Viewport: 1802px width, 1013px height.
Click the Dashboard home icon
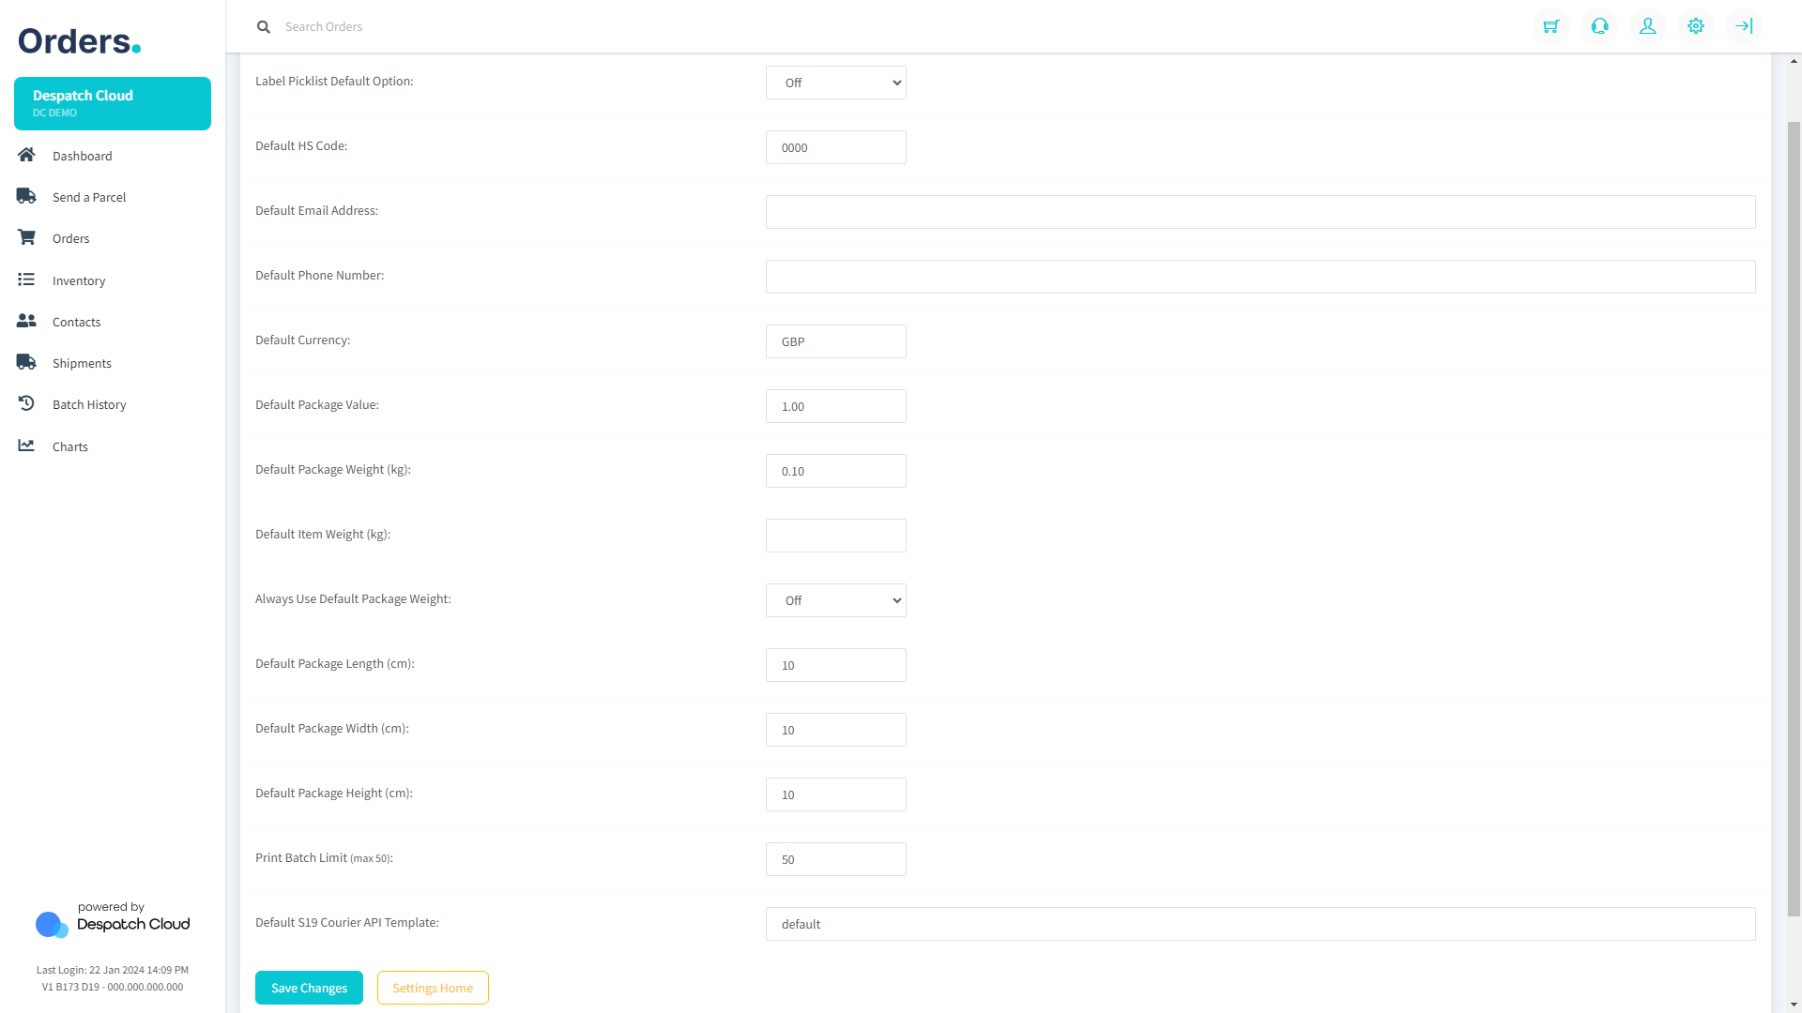[x=26, y=155]
